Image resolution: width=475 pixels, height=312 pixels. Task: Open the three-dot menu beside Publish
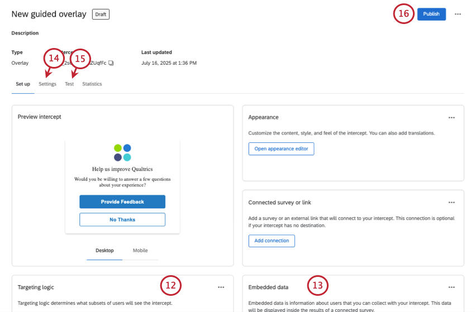(458, 14)
